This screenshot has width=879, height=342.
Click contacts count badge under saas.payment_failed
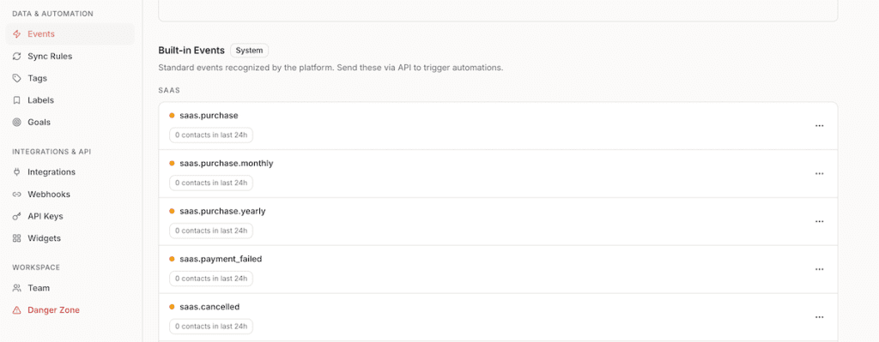pyautogui.click(x=211, y=279)
